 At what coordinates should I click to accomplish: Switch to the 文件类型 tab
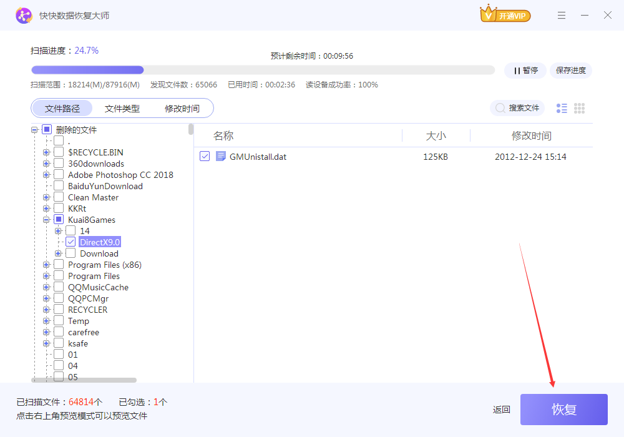(122, 109)
